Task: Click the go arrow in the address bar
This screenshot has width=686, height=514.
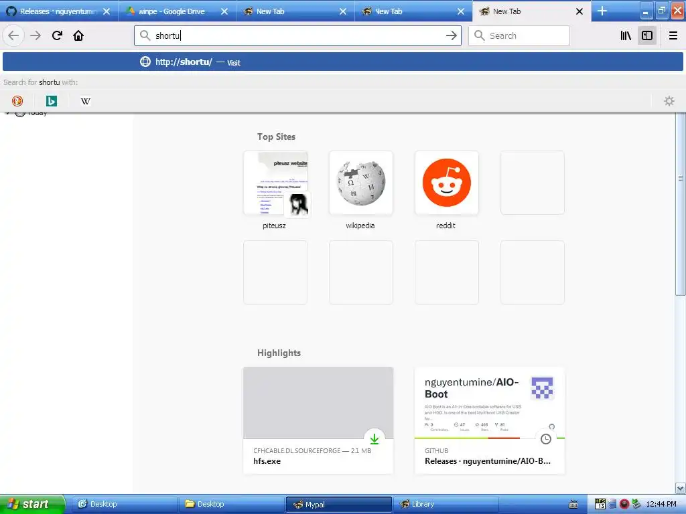Action: [451, 35]
